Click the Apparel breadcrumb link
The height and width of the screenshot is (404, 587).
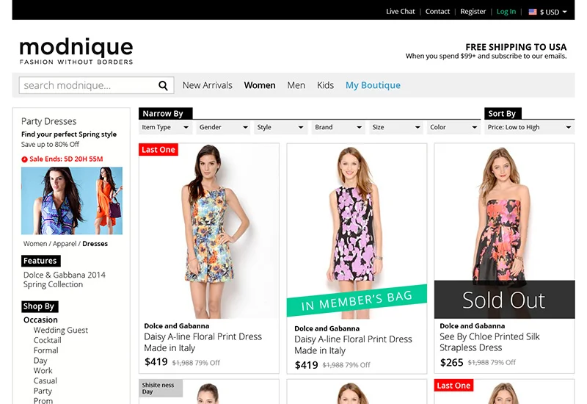point(65,244)
